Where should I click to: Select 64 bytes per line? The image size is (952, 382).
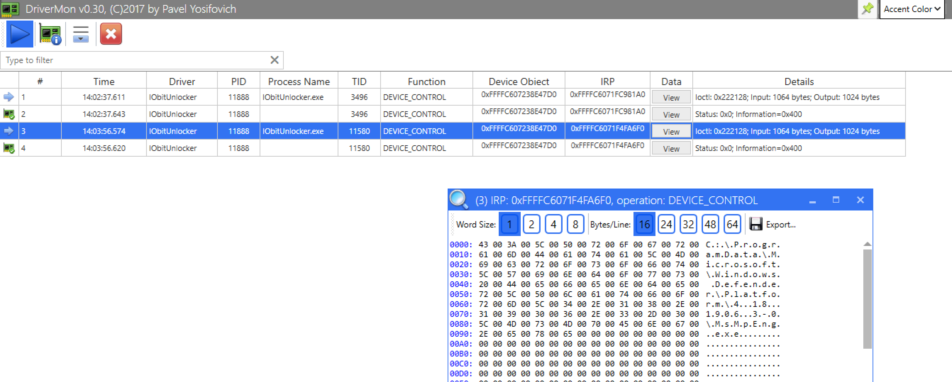click(732, 224)
